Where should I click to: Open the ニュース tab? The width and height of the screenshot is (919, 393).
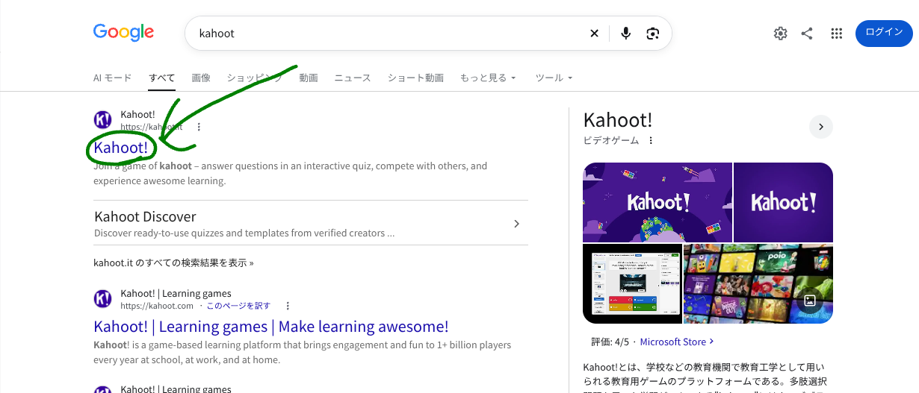click(353, 78)
